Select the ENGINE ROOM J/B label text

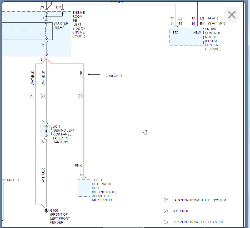[x=79, y=25]
